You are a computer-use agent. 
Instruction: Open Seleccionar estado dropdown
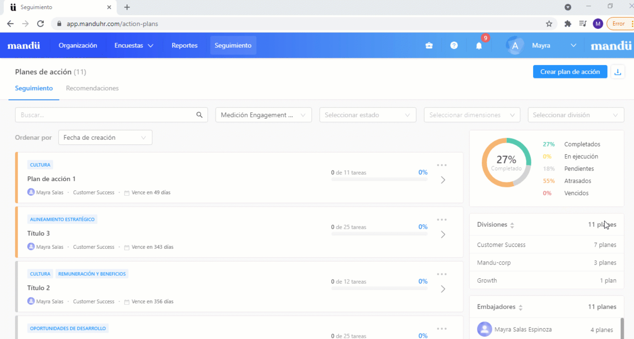(367, 115)
